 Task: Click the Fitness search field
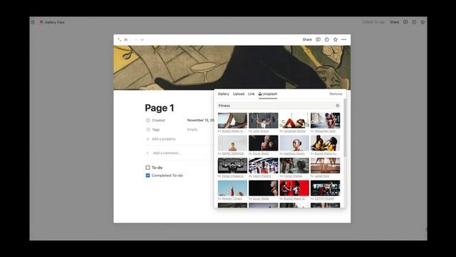pyautogui.click(x=279, y=106)
